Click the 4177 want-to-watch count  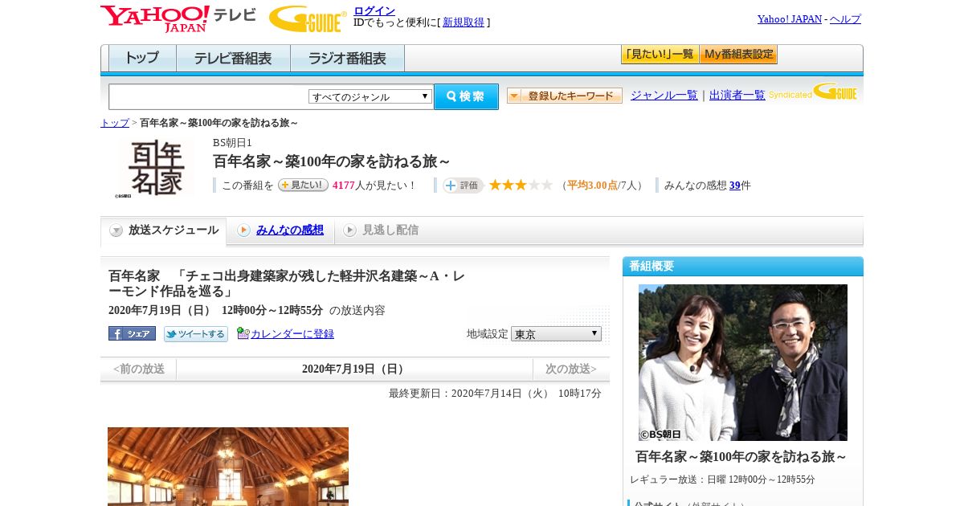pos(344,185)
